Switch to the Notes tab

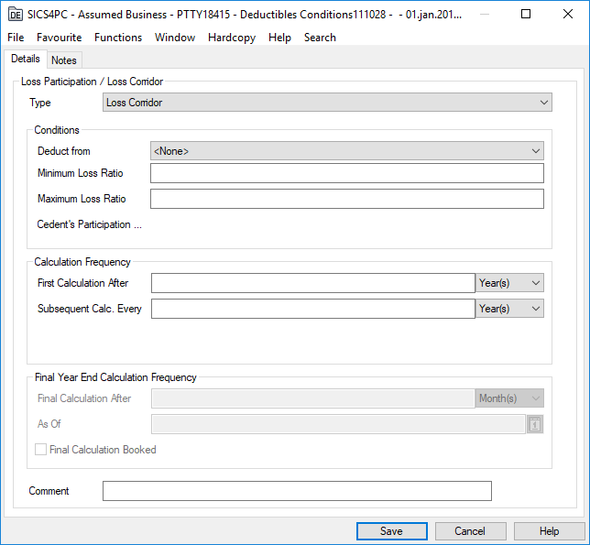click(64, 60)
